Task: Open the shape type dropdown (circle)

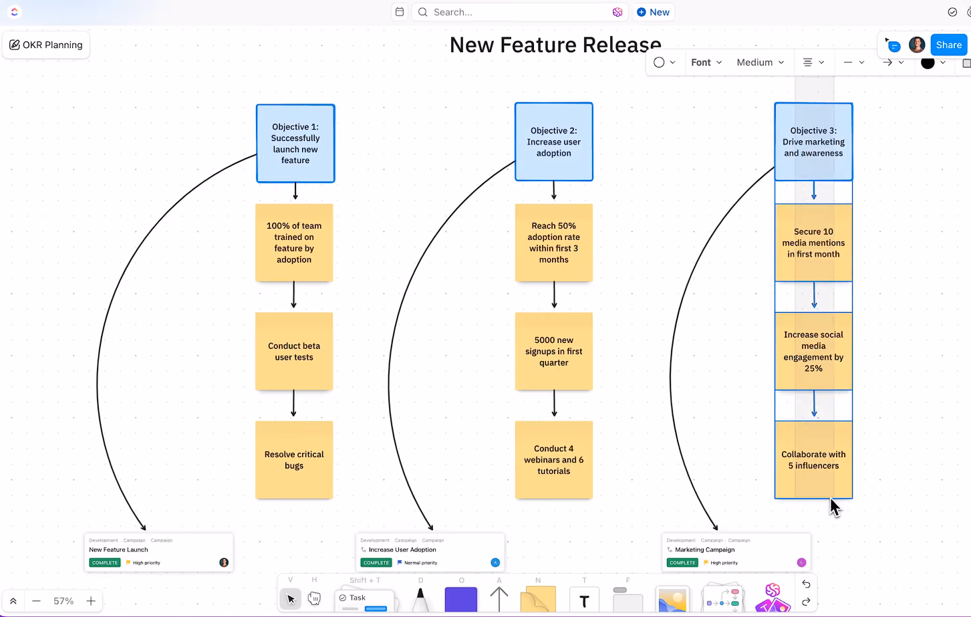Action: click(664, 62)
